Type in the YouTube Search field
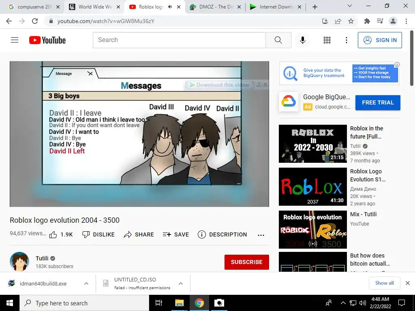 pos(179,40)
